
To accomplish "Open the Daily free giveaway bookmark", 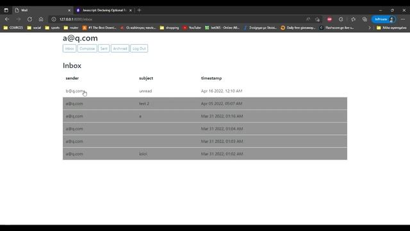I will point(298,28).
